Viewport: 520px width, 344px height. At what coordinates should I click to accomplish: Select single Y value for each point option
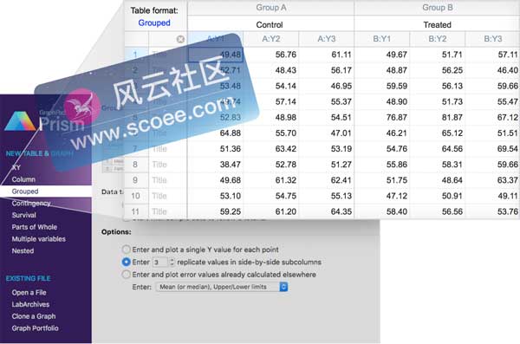click(x=126, y=250)
